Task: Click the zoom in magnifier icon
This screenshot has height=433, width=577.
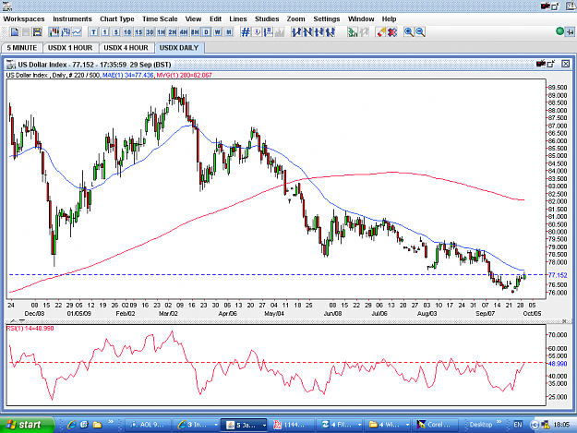Action: [x=408, y=32]
